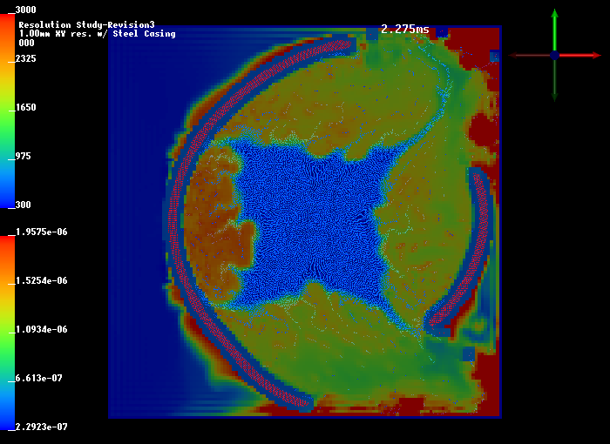Click the 1.0934e-06 label on lower legend
The height and width of the screenshot is (444, 610).
point(42,330)
